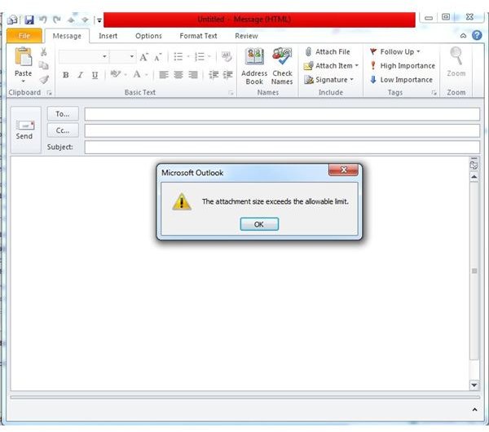Image resolution: width=489 pixels, height=432 pixels.
Task: Click the message body scroll up arrow
Action: point(474,177)
